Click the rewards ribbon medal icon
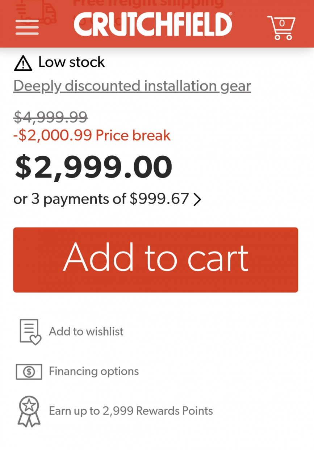314x450 pixels. click(x=29, y=411)
